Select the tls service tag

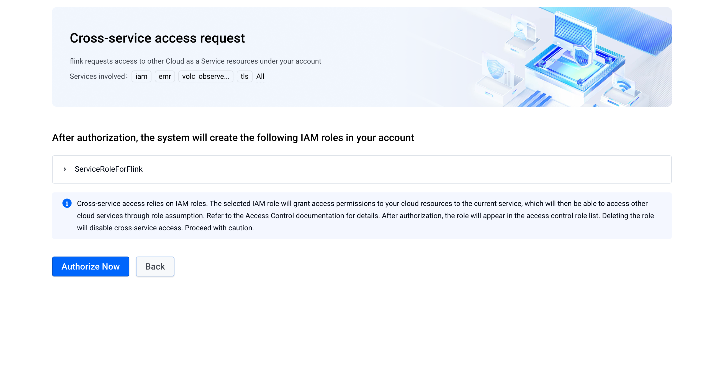click(x=244, y=76)
